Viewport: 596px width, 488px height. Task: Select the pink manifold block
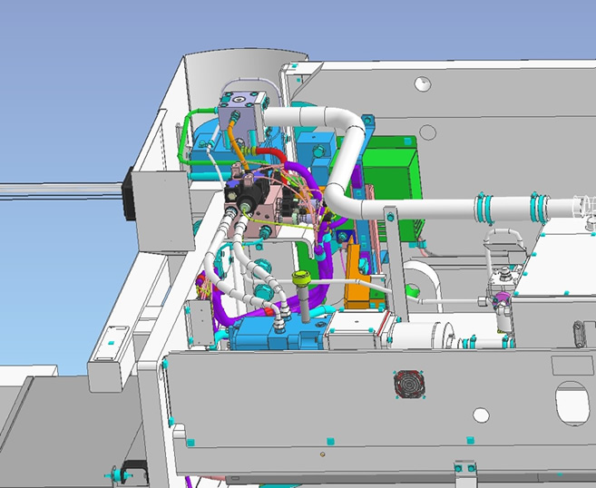(273, 210)
